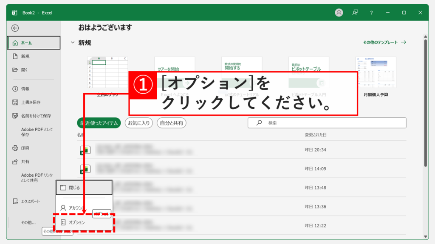This screenshot has width=435, height=244.
Task: Click inside the 検索 search field
Action: pos(297,123)
